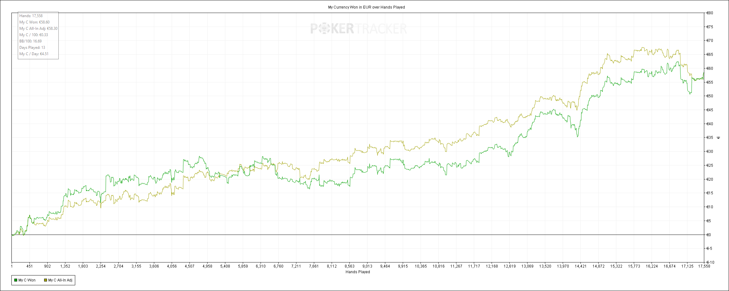
Task: Click the €15 y-axis label
Action: [x=709, y=193]
